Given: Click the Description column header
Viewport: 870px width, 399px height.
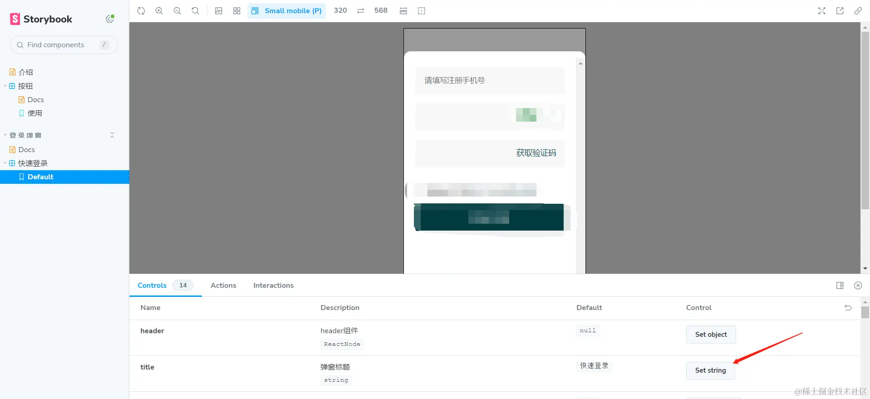Looking at the screenshot, I should [340, 308].
